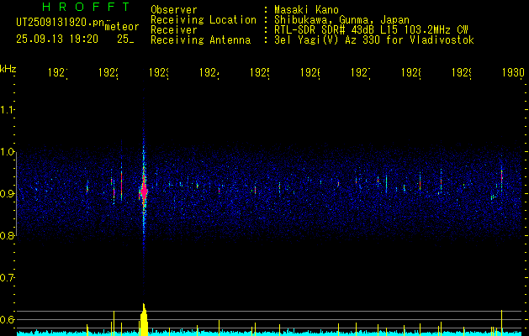Click the 1930 time axis label

513,72
